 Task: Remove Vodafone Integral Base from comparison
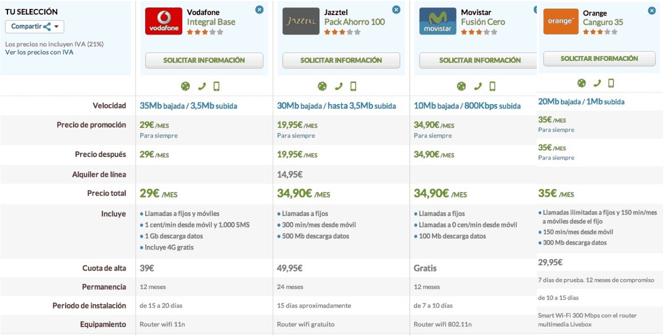(259, 9)
